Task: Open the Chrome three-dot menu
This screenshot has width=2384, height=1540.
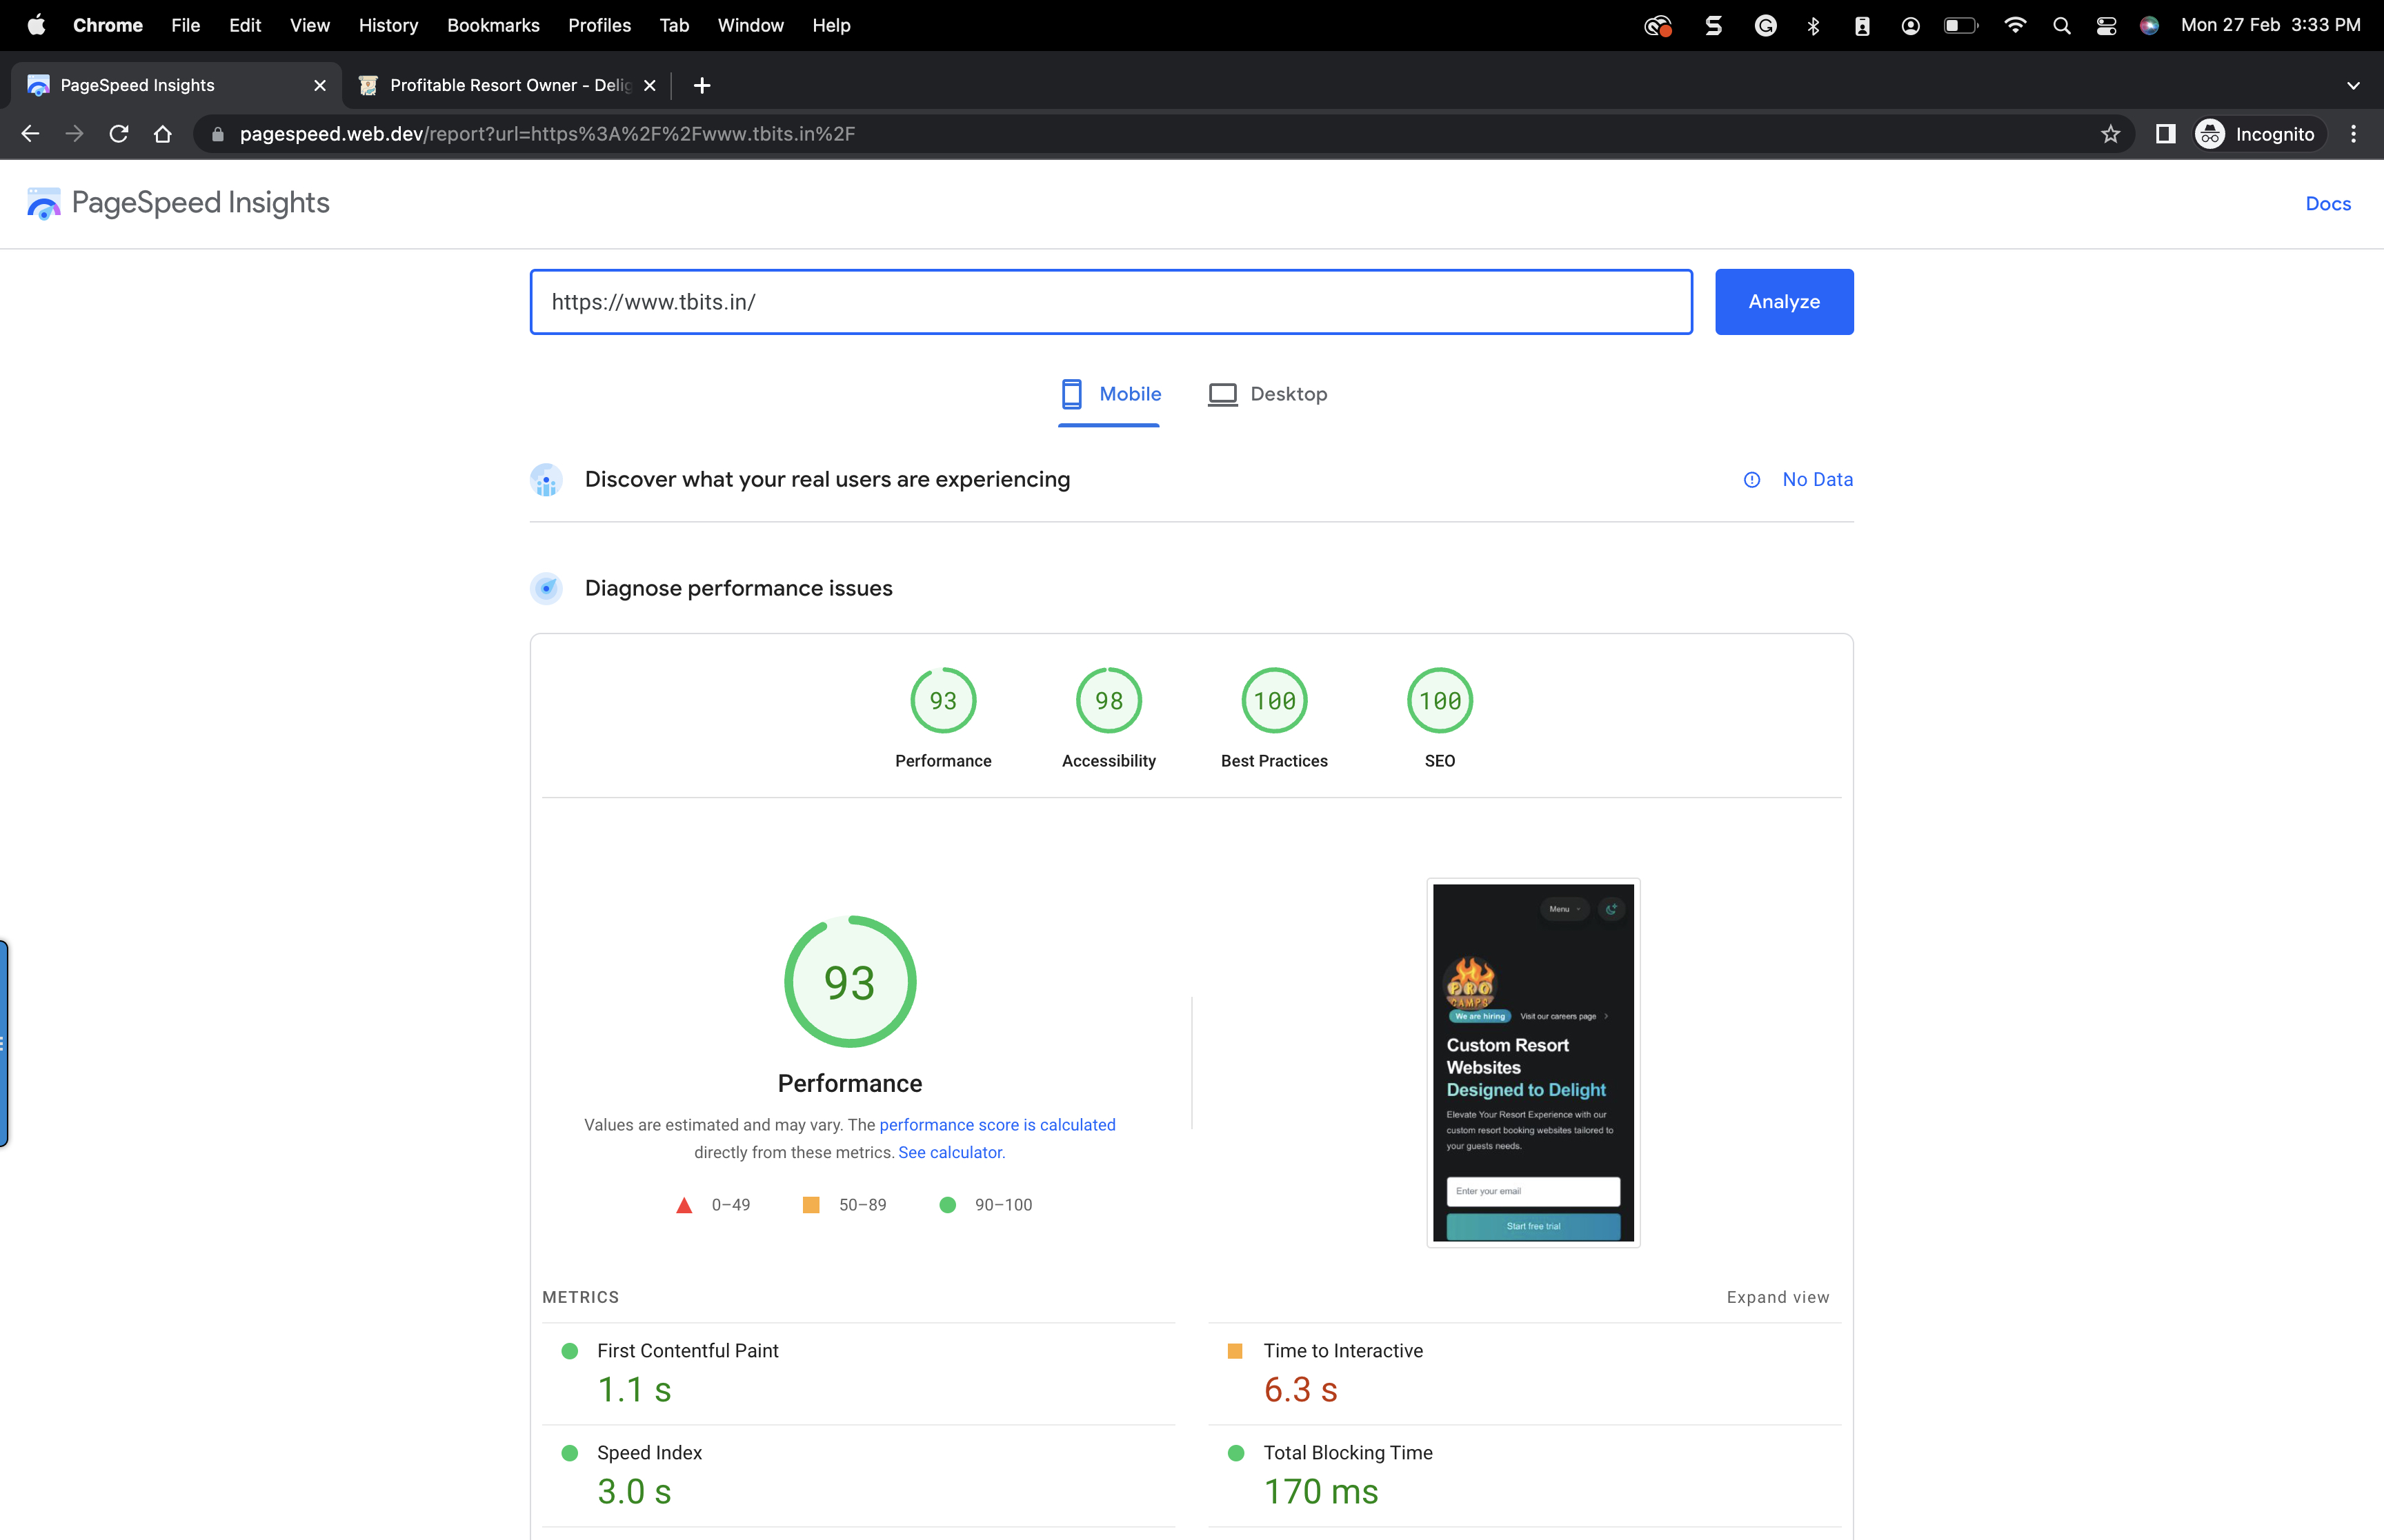Action: [x=2354, y=134]
